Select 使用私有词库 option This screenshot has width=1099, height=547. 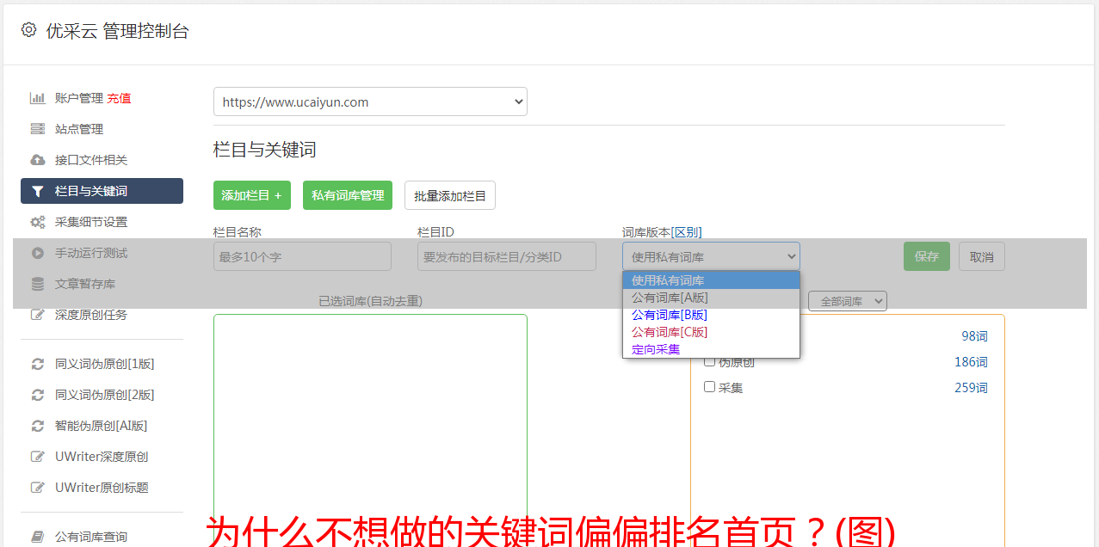[x=711, y=280]
